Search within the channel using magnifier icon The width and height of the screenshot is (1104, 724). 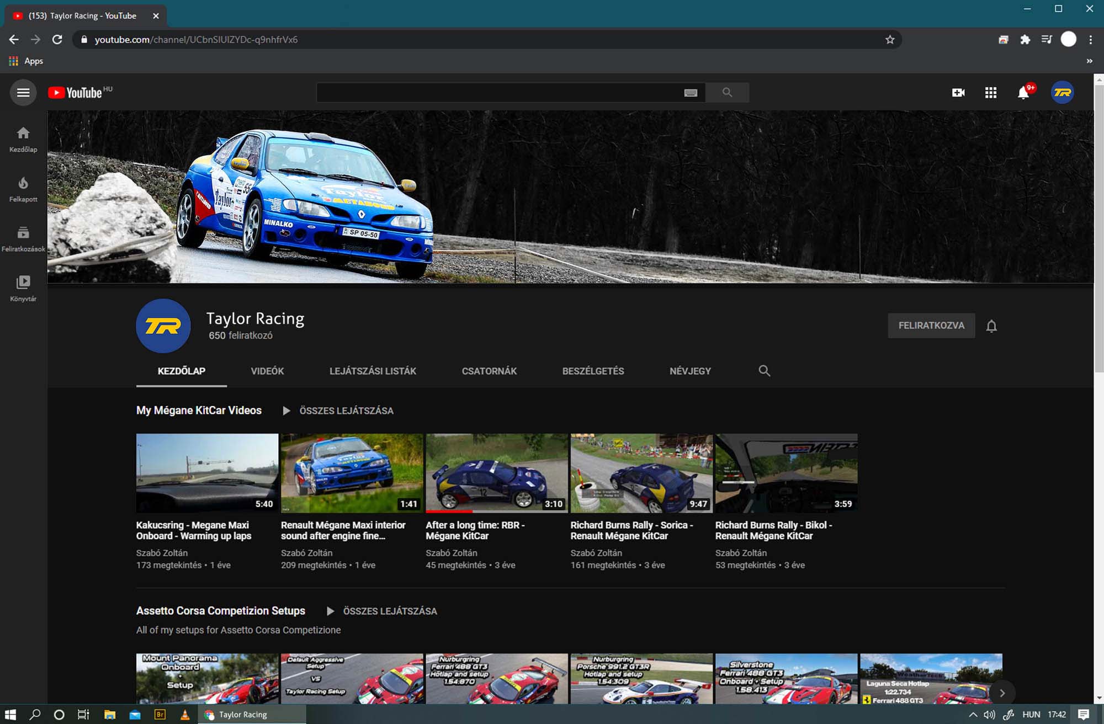[x=765, y=371]
